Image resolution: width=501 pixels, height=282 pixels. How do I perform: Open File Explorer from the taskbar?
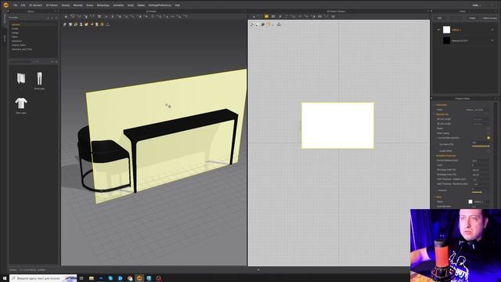tap(92, 279)
